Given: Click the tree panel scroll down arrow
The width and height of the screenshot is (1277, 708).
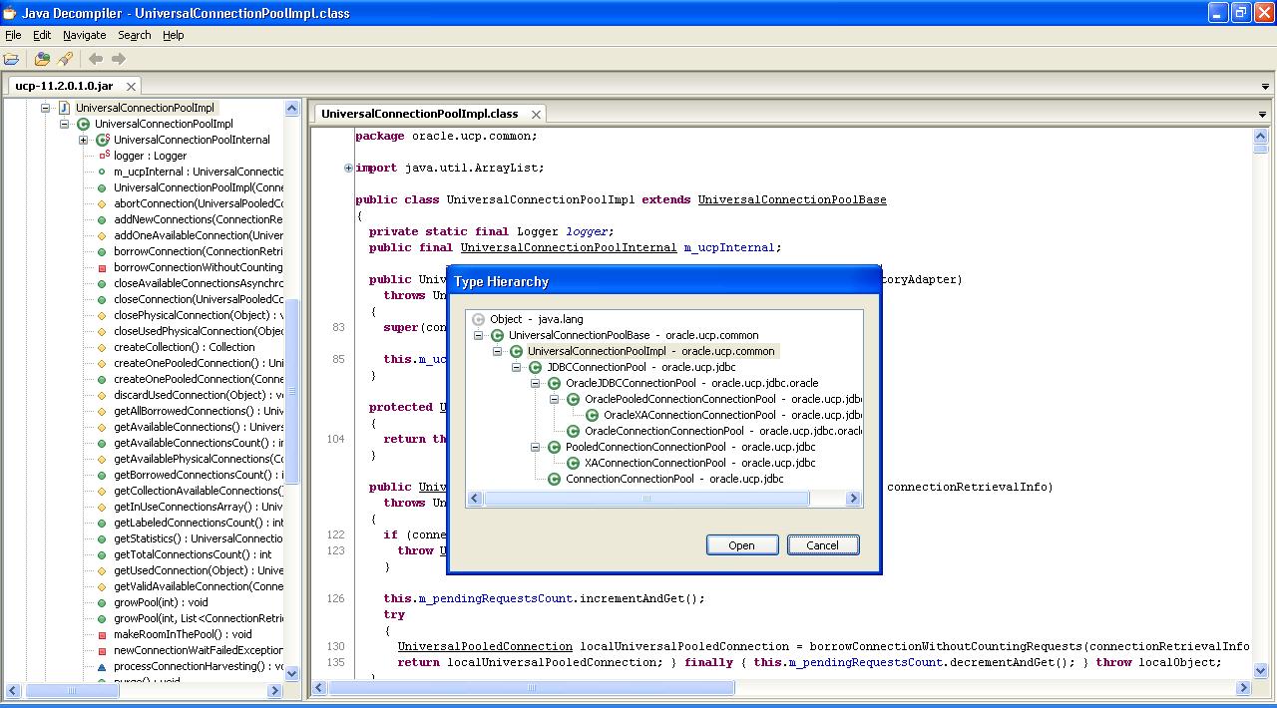Looking at the screenshot, I should 292,673.
